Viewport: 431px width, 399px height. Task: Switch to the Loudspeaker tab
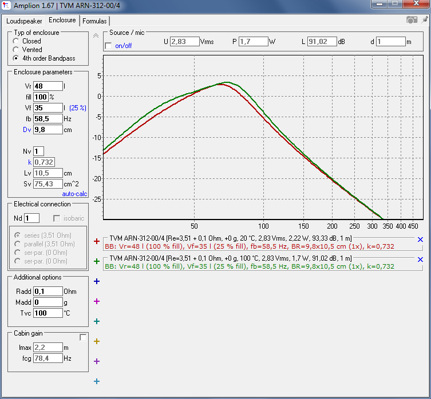24,21
